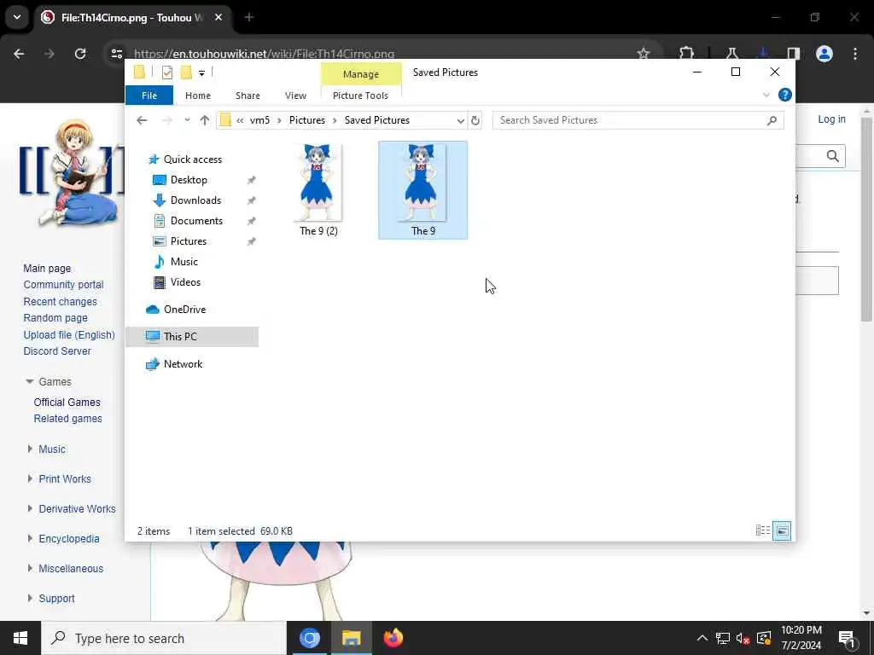Click the magnifier icon in Explorer search
874x655 pixels.
click(x=772, y=120)
